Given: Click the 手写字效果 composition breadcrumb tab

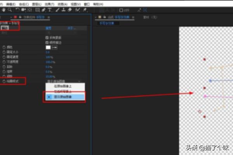Looking at the screenshot, I should (107, 23).
